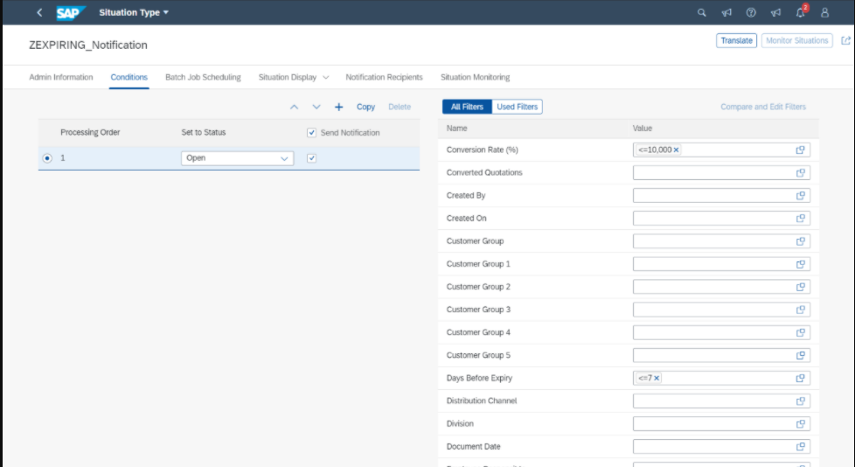855x467 pixels.
Task: Open the notifications bell icon
Action: [800, 12]
